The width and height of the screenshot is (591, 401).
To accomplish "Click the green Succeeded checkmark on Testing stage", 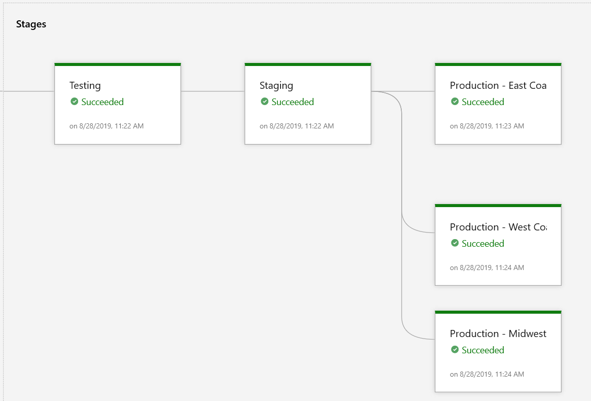I will coord(74,102).
